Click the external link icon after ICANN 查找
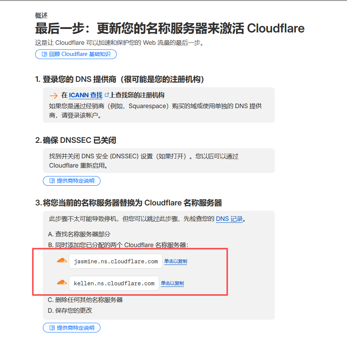 [107, 95]
